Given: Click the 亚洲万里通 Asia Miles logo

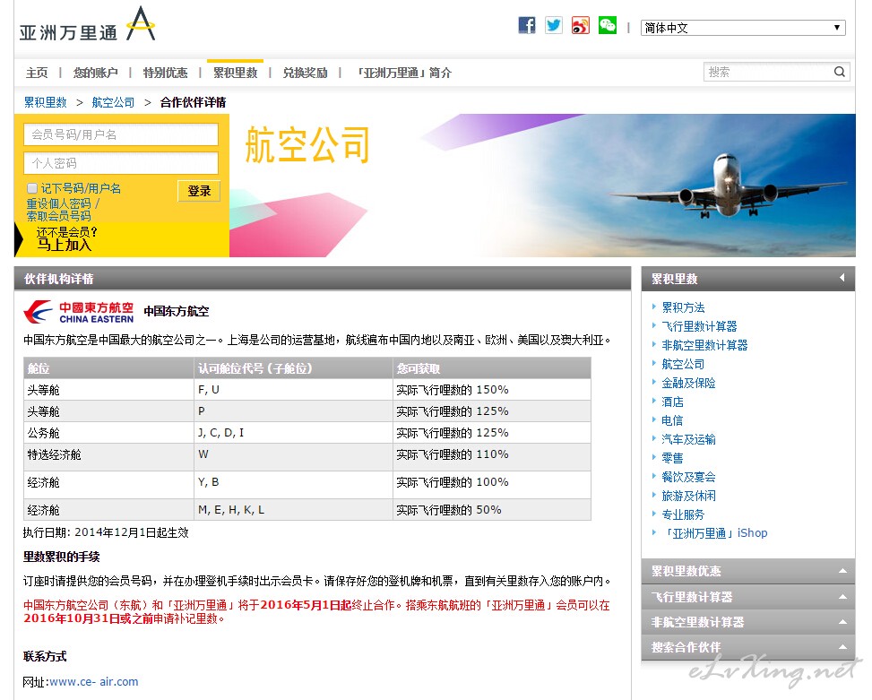Looking at the screenshot, I should 87,24.
